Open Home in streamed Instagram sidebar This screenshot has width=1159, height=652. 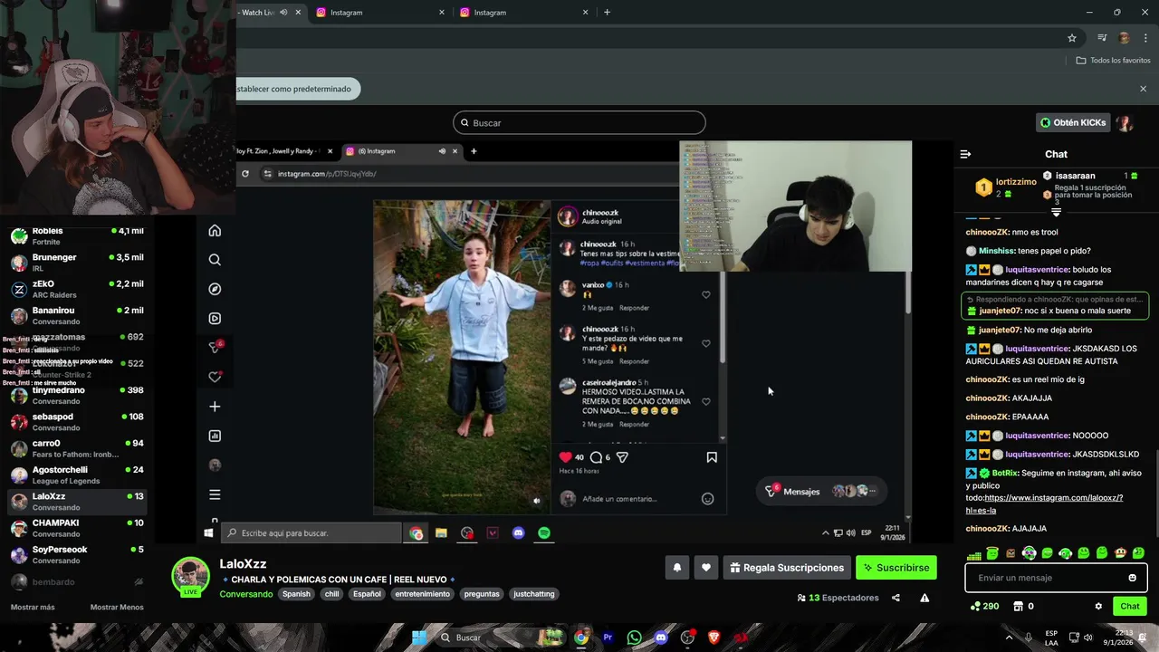215,231
